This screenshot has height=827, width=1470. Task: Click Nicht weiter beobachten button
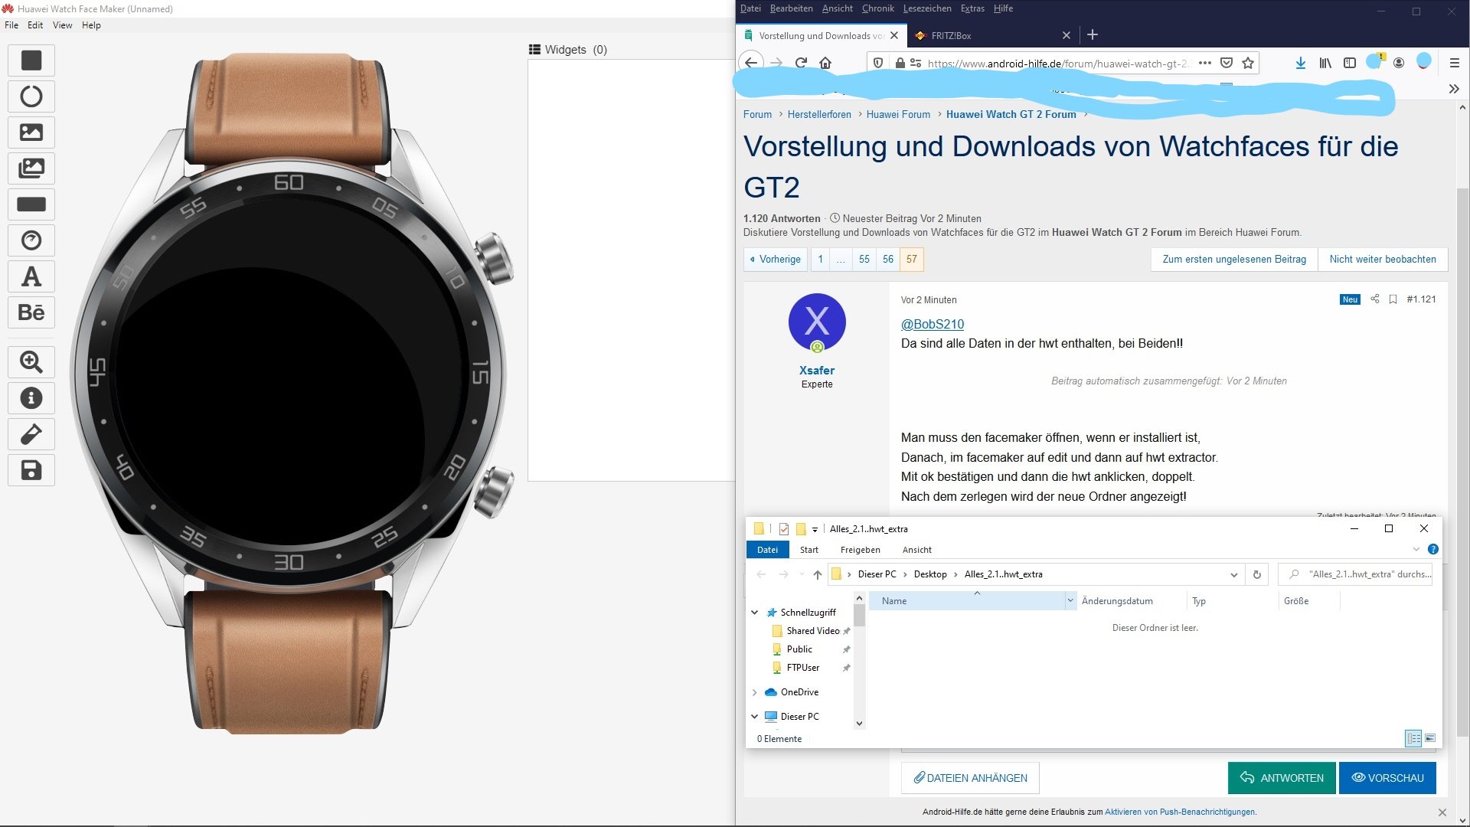pyautogui.click(x=1383, y=260)
